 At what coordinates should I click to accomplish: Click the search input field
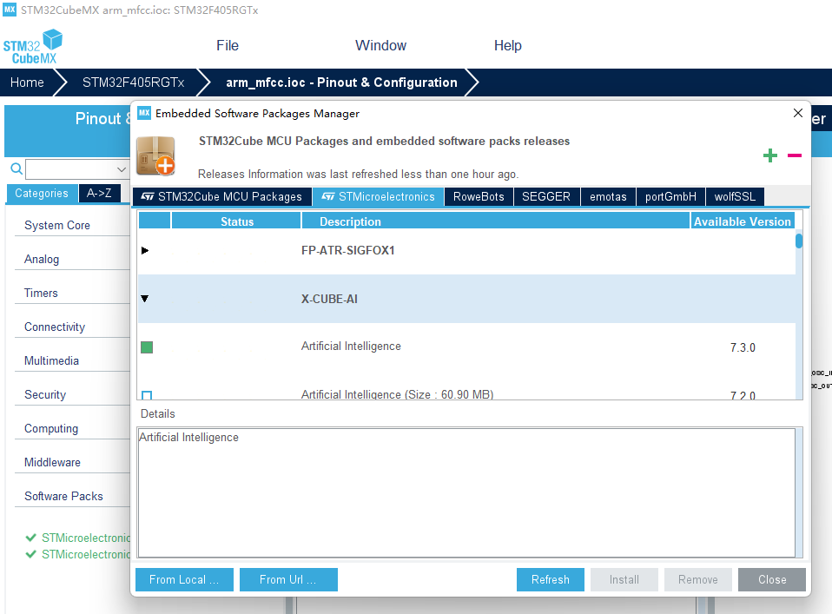click(x=70, y=169)
